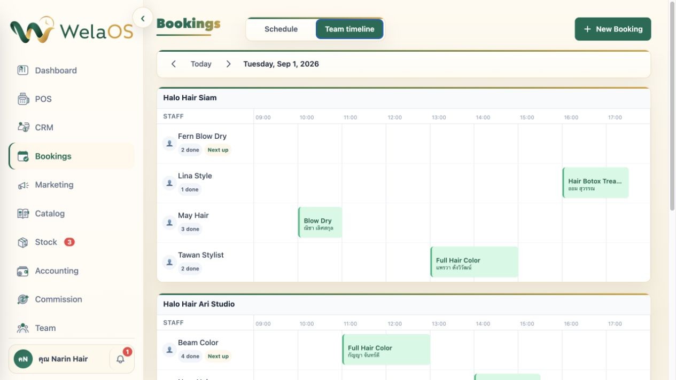Click Lina Style's avatar icon
Screen dimensions: 676x380
point(169,183)
